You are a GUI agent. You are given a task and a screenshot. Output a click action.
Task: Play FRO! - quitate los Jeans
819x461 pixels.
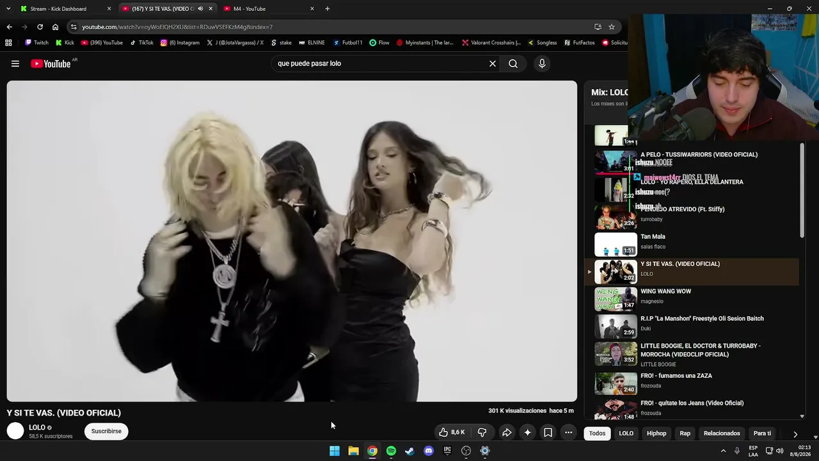(x=691, y=408)
